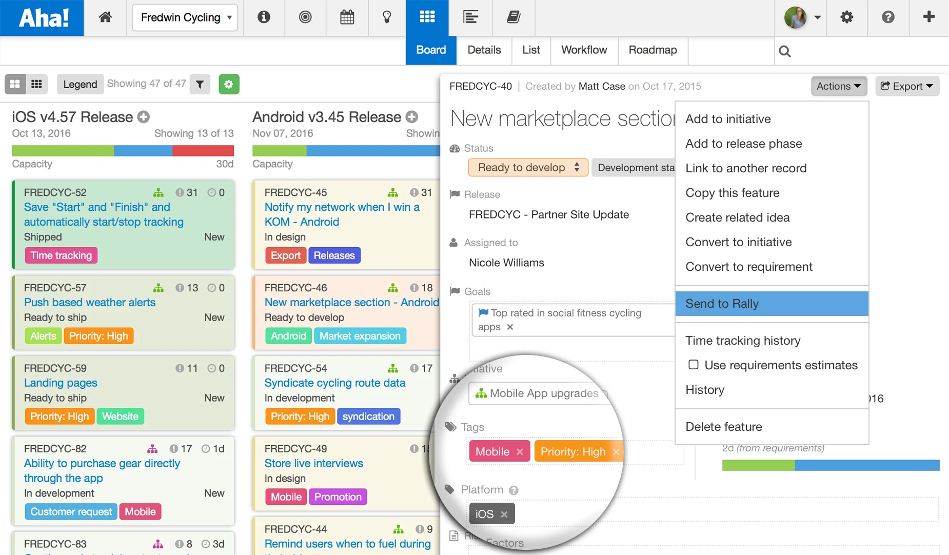Click the Legend button
949x555 pixels.
click(x=80, y=84)
